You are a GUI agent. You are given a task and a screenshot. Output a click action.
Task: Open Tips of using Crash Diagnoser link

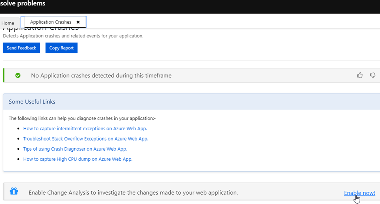pyautogui.click(x=75, y=149)
